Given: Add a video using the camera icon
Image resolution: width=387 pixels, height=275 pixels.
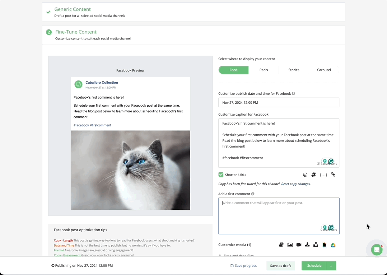Looking at the screenshot, I should 299,244.
